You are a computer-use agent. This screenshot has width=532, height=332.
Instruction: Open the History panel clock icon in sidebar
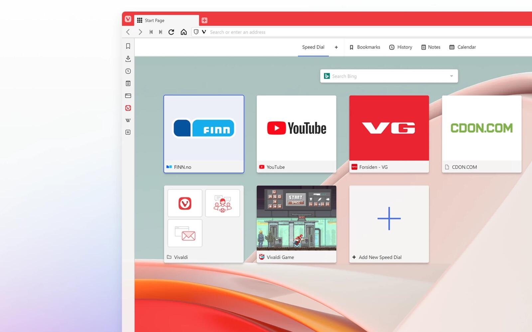pyautogui.click(x=128, y=71)
